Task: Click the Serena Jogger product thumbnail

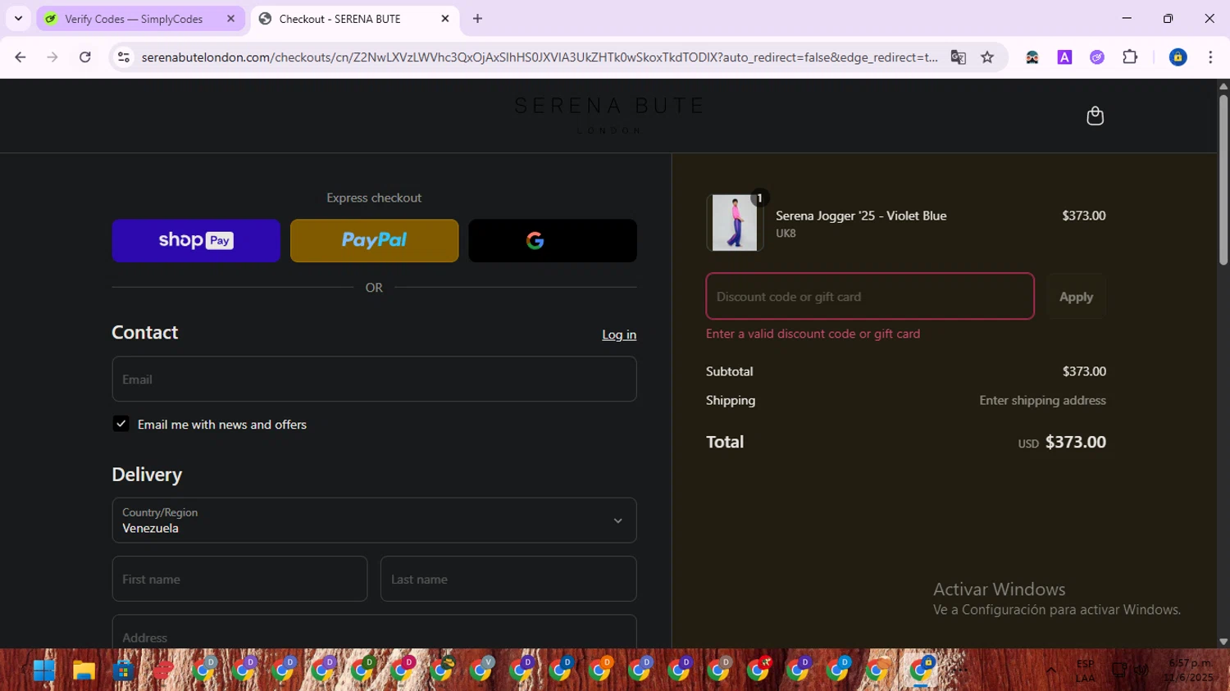Action: click(x=734, y=223)
